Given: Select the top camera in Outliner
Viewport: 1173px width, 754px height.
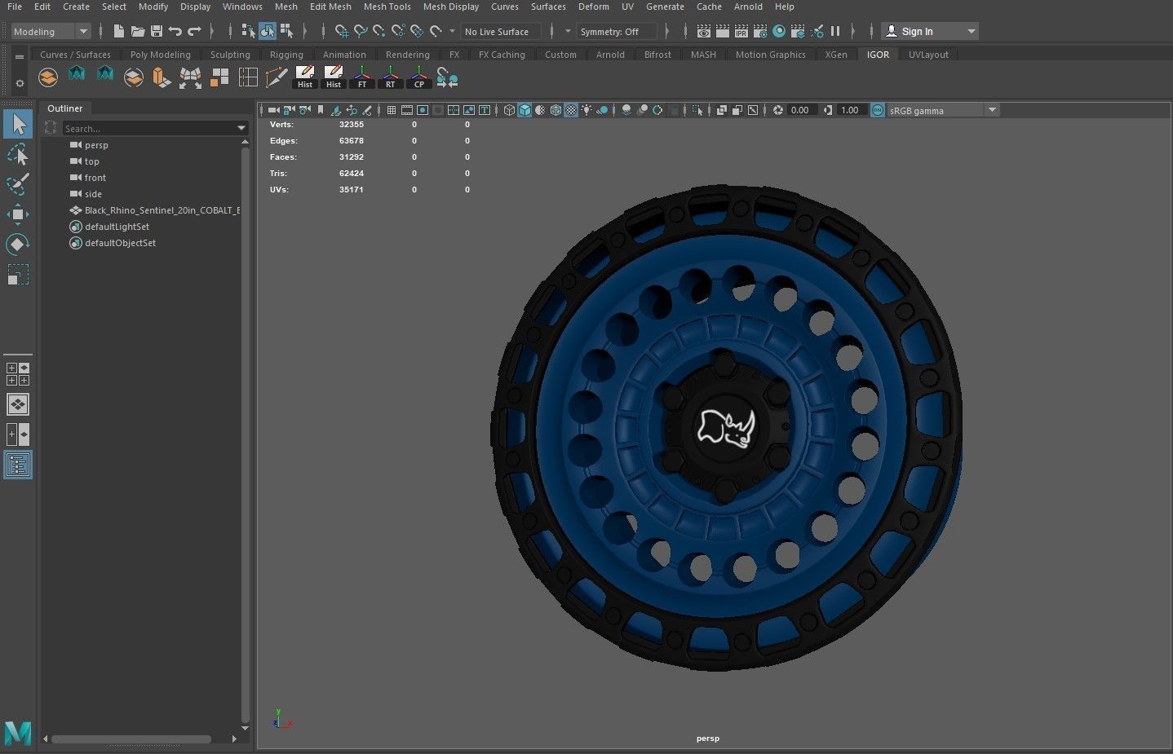Looking at the screenshot, I should coord(91,161).
